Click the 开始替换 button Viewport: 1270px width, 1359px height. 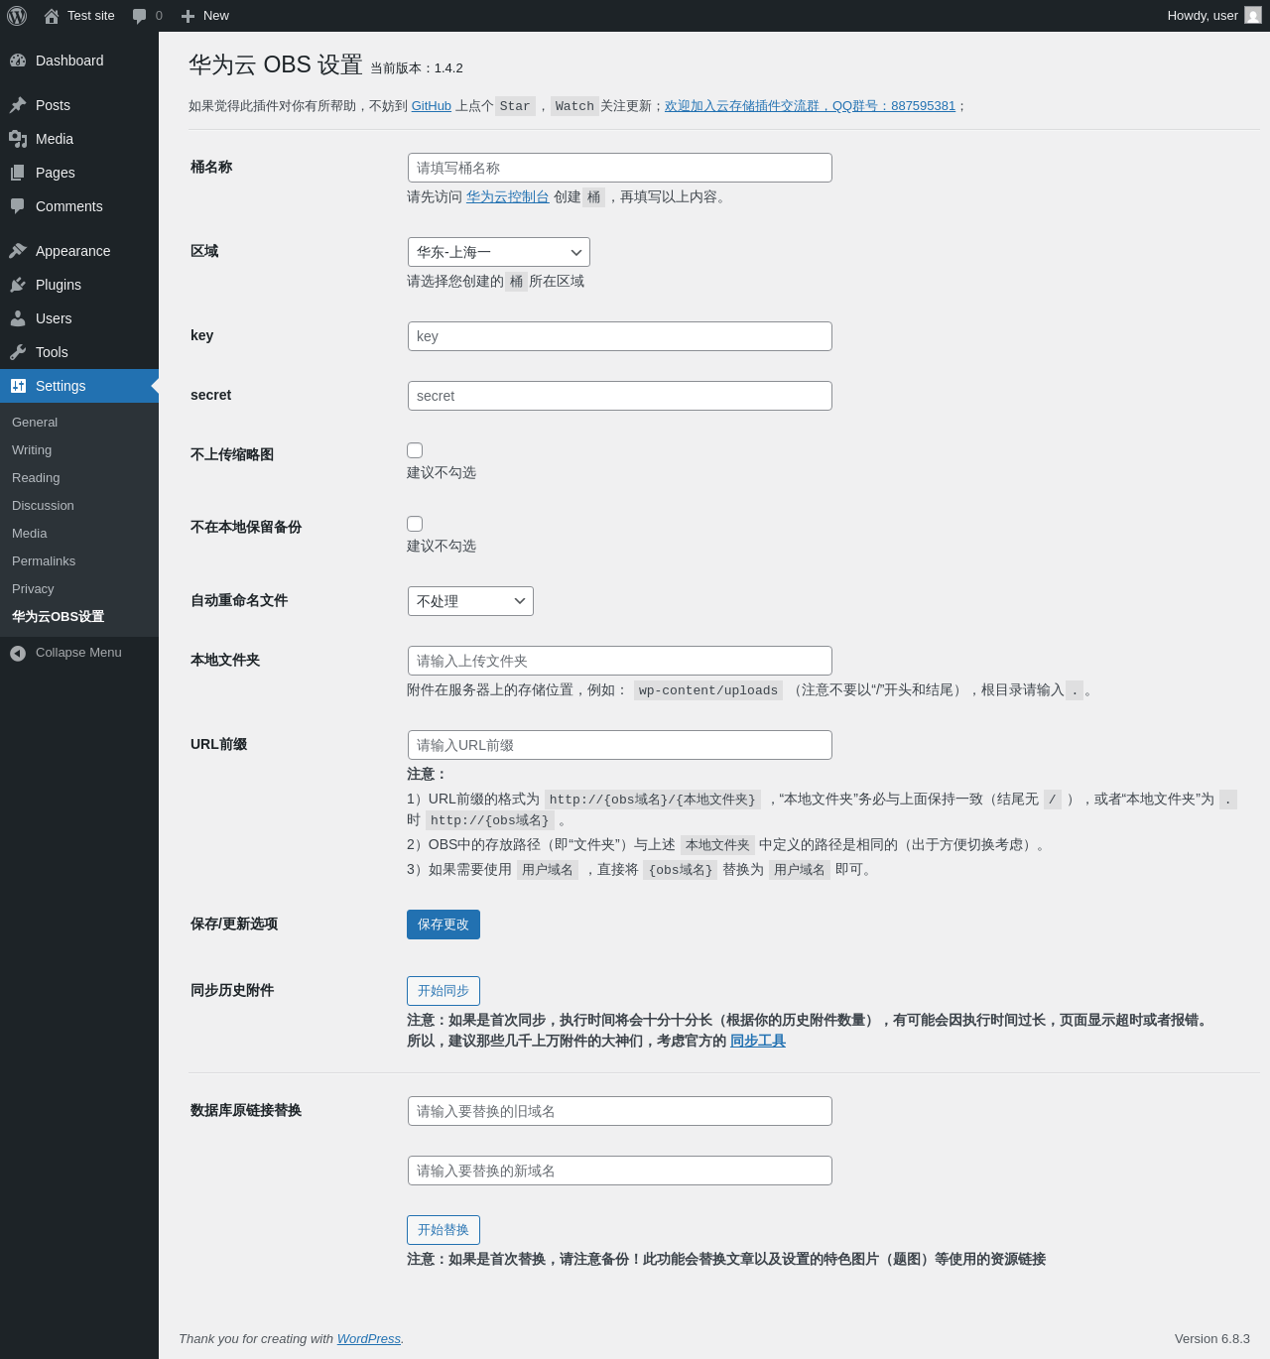pos(444,1230)
